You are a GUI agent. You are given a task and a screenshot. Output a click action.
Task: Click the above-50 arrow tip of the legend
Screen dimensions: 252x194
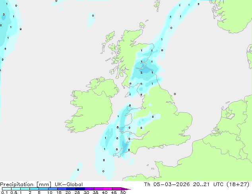(126, 189)
